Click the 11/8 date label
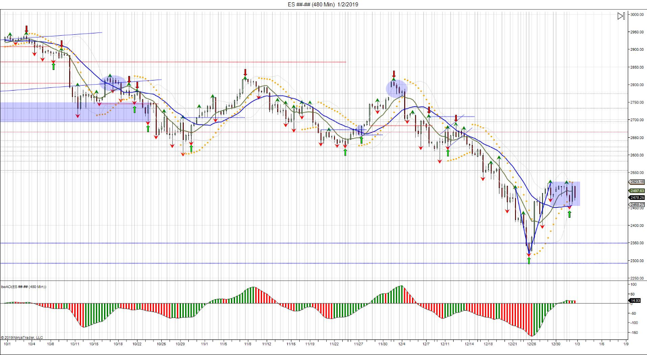This screenshot has width=647, height=355. 247,344
